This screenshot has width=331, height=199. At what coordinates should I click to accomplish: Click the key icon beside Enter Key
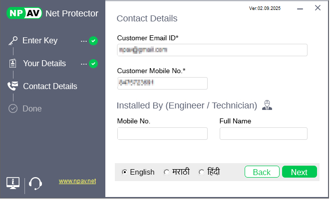coord(13,41)
